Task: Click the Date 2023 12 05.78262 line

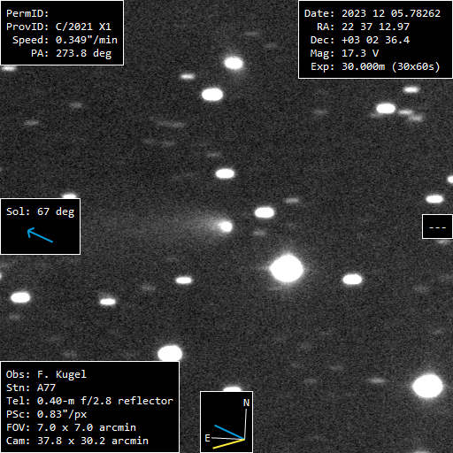Action: point(372,13)
